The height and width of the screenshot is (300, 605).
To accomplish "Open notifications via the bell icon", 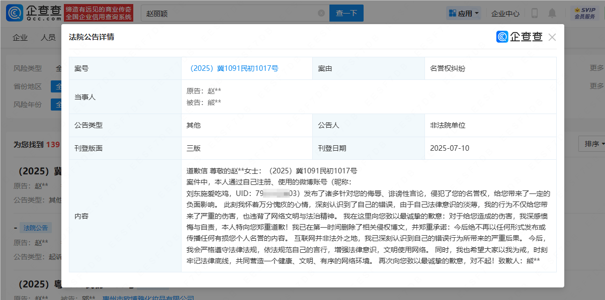I will [553, 14].
